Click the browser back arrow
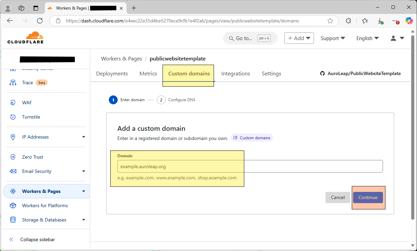This screenshot has height=251, width=417. 10,21
